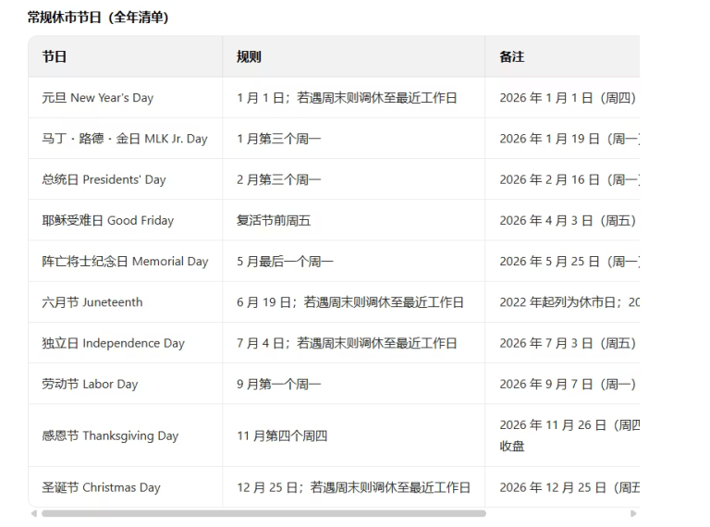Select the 劳动节 Labor Day cell
Viewport: 710px width, 527px height.
pos(90,384)
